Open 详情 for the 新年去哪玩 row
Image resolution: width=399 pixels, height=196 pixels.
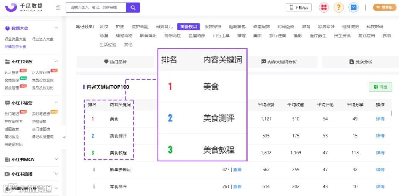pyautogui.click(x=380, y=169)
